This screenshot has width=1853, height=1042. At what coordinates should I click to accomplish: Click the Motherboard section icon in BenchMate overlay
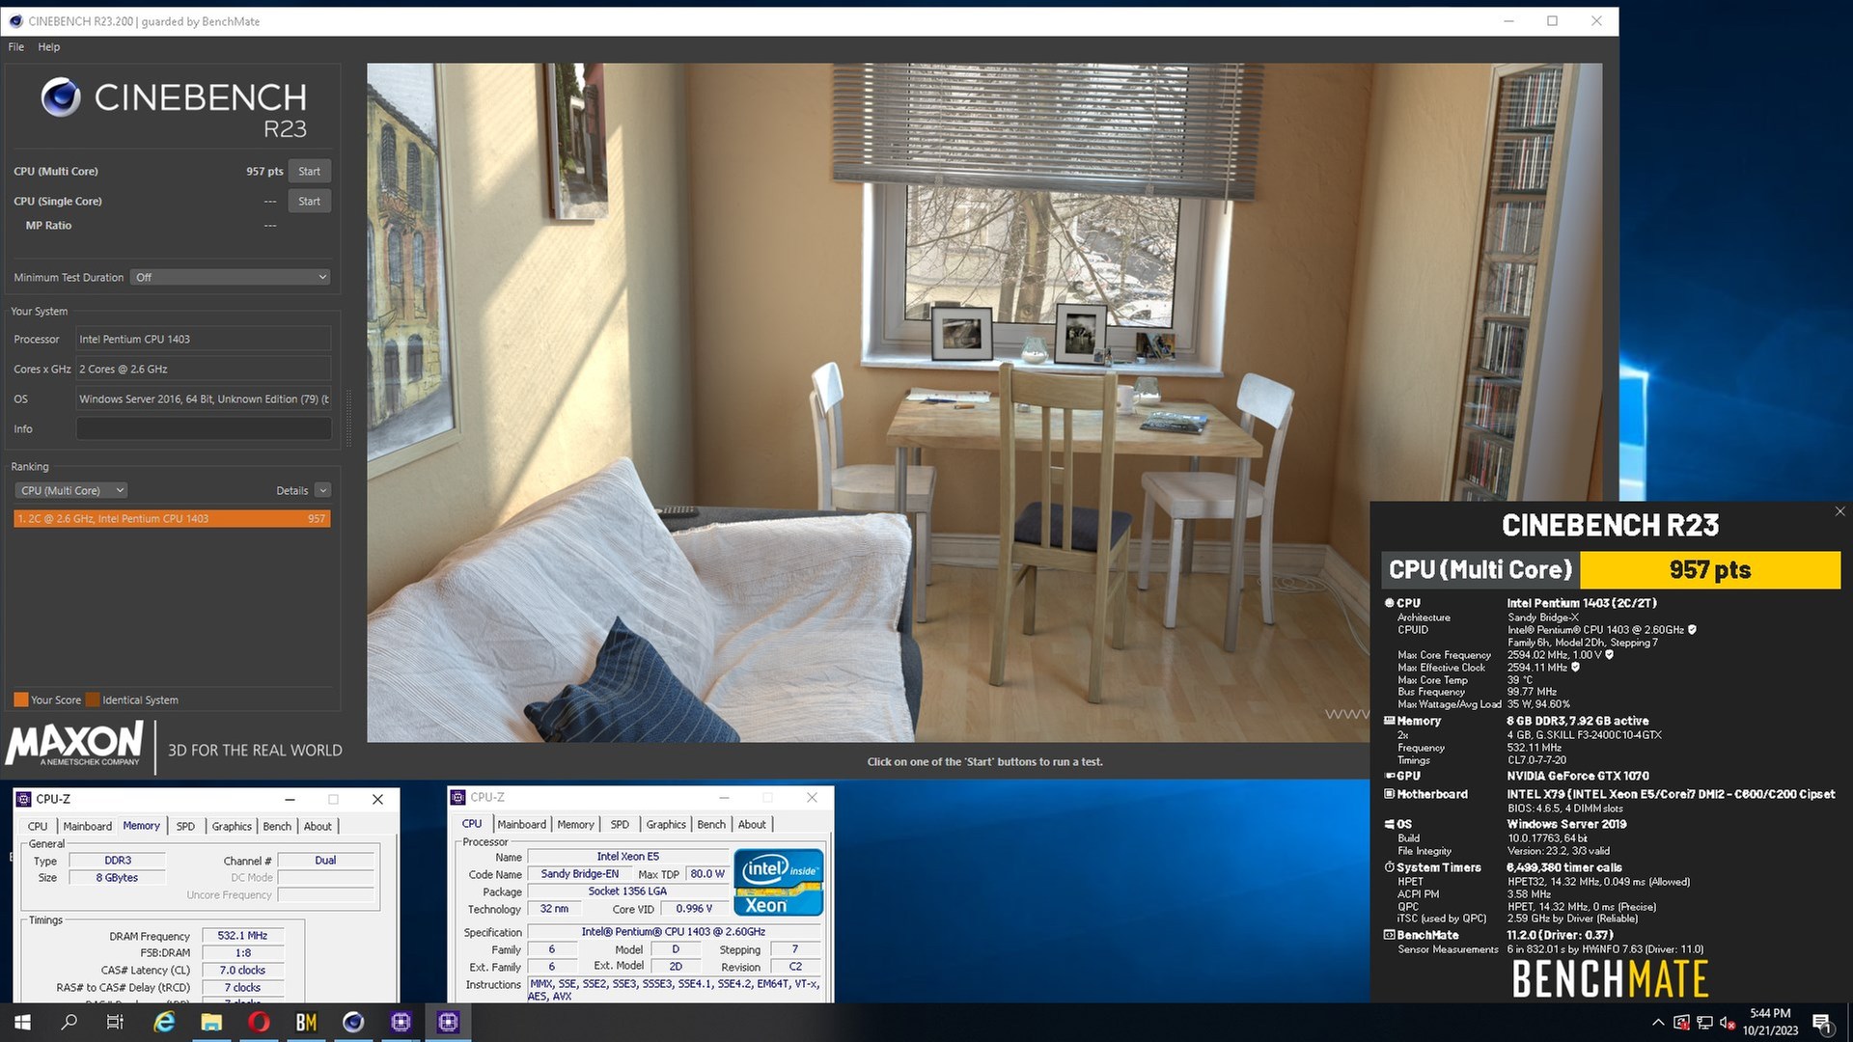(x=1390, y=794)
